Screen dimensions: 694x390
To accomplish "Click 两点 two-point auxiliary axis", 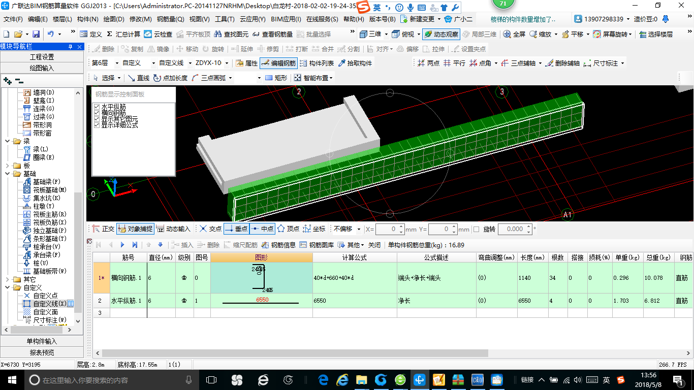I will 428,63.
